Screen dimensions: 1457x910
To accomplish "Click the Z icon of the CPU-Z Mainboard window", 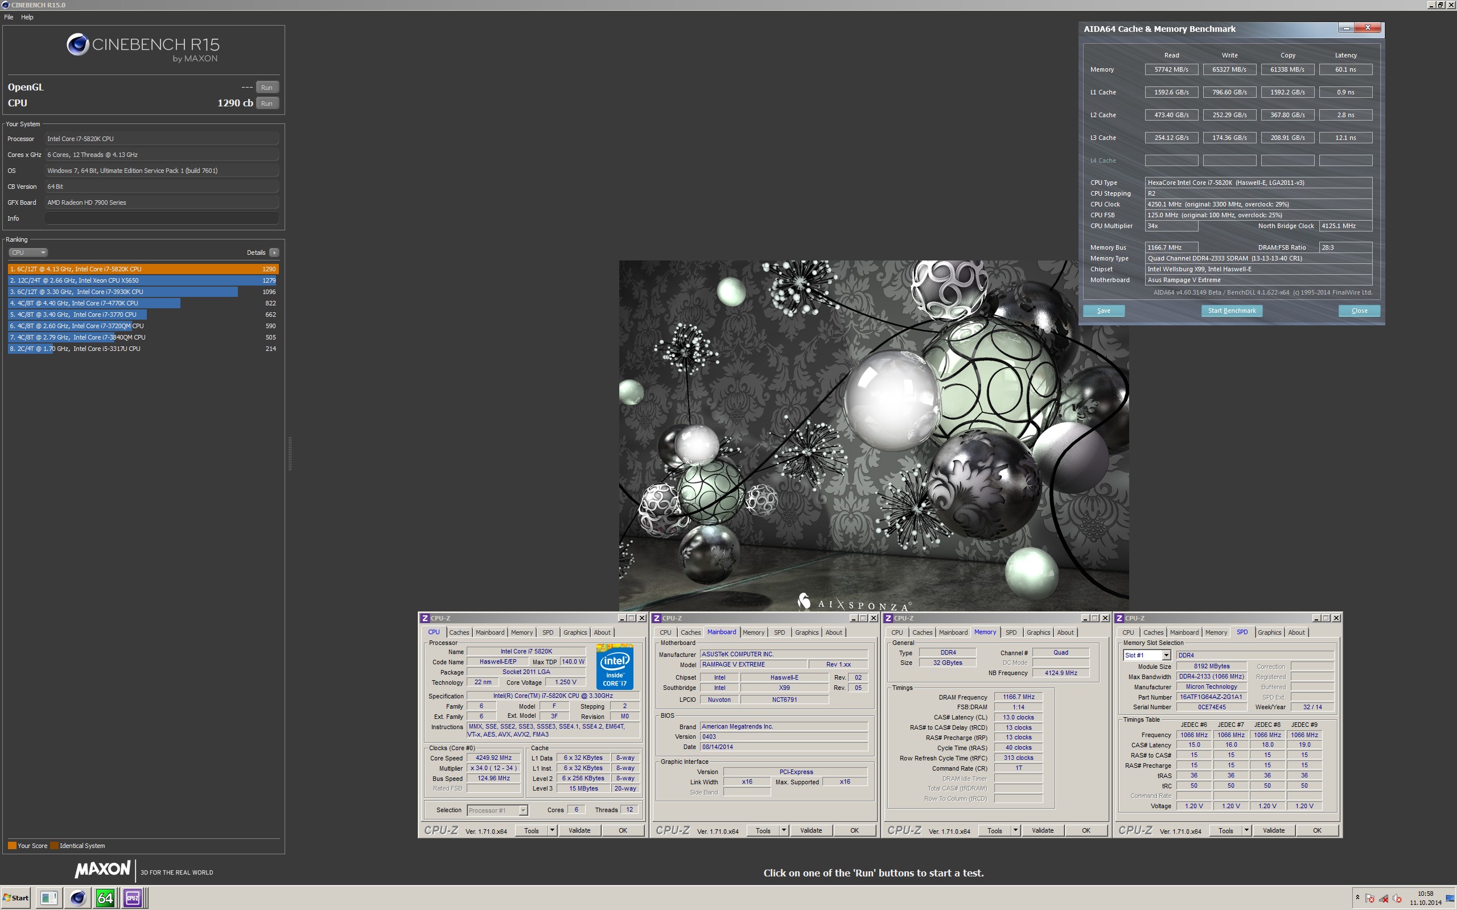I will [657, 618].
